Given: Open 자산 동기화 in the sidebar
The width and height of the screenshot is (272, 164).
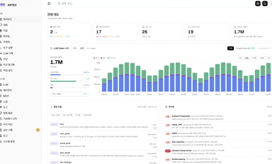Looking at the screenshot, I should click(x=20, y=65).
